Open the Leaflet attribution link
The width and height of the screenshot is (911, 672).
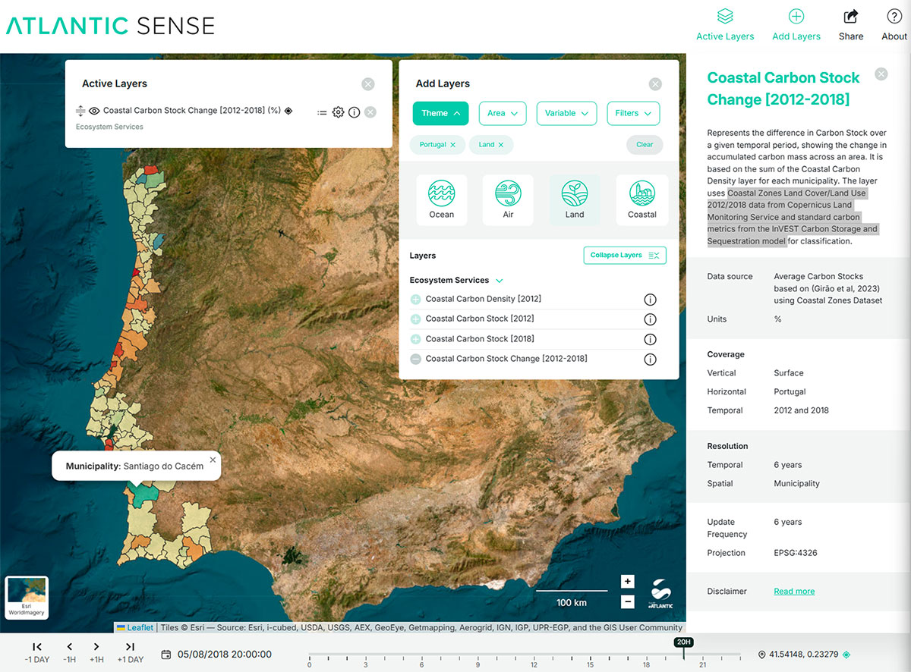(140, 627)
